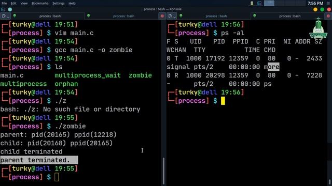332x186 pixels.
Task: Click the 'vim main.c' command text
Action: coord(74,33)
